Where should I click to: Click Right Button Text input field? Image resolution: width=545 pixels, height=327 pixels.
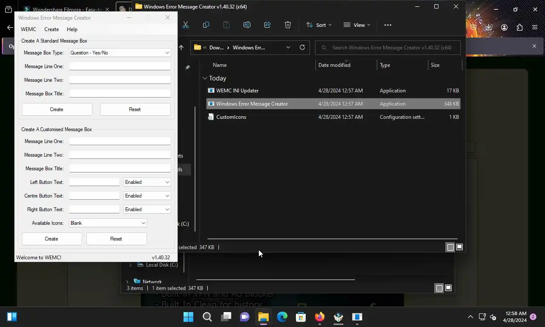click(x=95, y=209)
